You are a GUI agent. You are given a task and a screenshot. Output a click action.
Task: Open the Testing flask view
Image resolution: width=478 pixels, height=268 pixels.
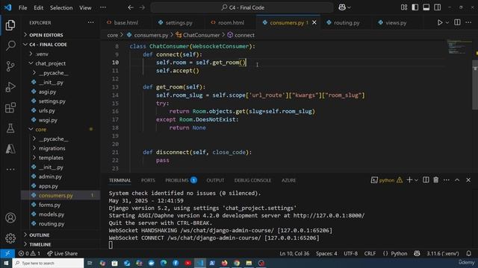(x=10, y=128)
